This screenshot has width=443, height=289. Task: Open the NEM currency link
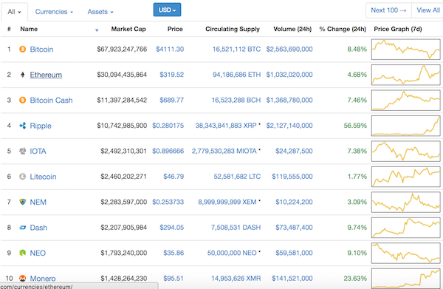[x=38, y=202]
